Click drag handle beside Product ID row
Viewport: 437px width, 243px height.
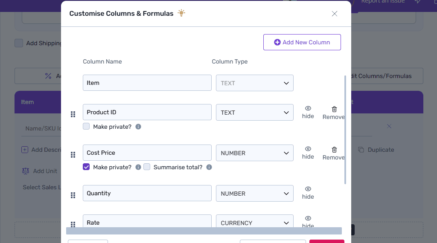click(x=73, y=114)
